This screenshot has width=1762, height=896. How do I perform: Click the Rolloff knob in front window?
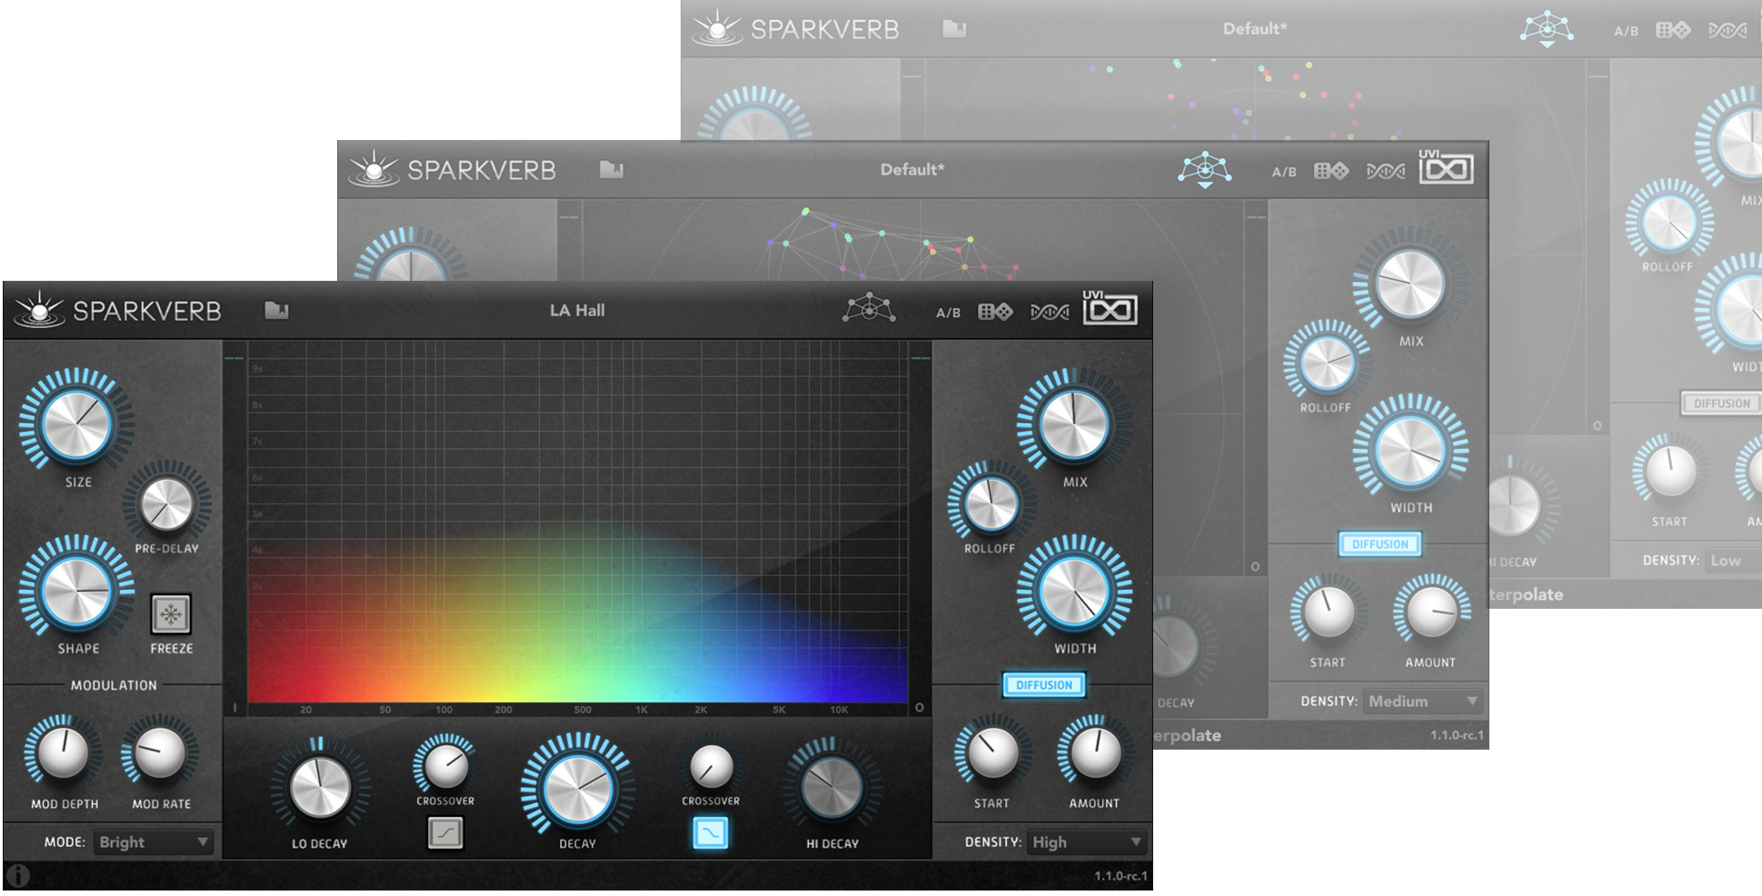pos(991,503)
